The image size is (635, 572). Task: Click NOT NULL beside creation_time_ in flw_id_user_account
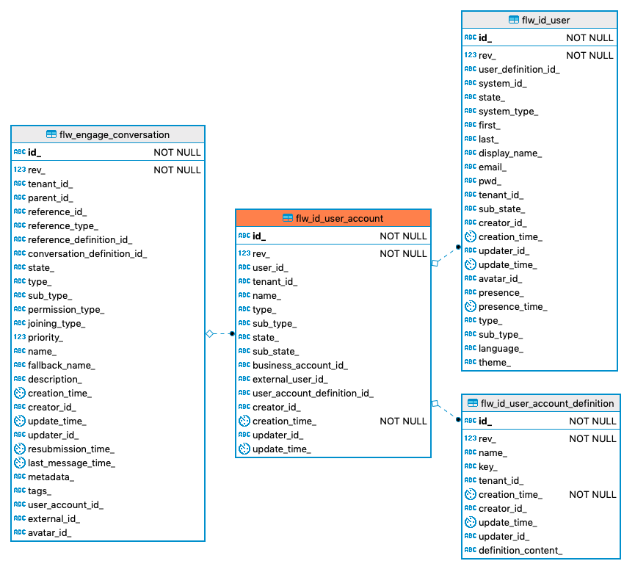(403, 421)
